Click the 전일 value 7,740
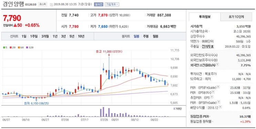 (74, 15)
